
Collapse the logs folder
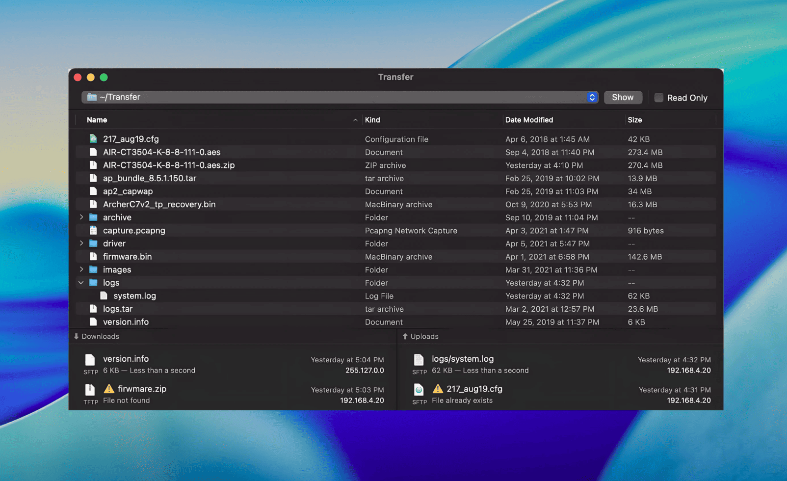[x=81, y=282]
